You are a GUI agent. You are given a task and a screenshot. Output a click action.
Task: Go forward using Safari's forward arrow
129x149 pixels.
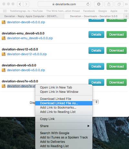(26, 4)
